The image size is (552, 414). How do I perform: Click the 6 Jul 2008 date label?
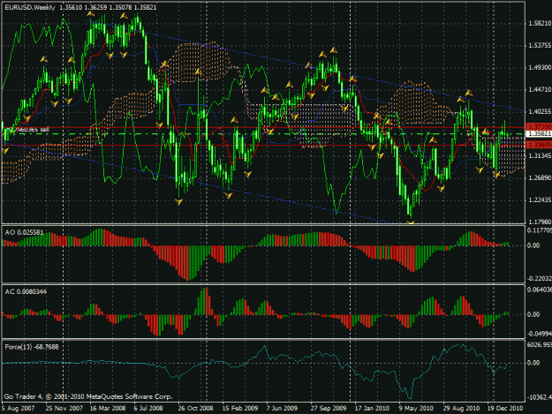tap(148, 409)
